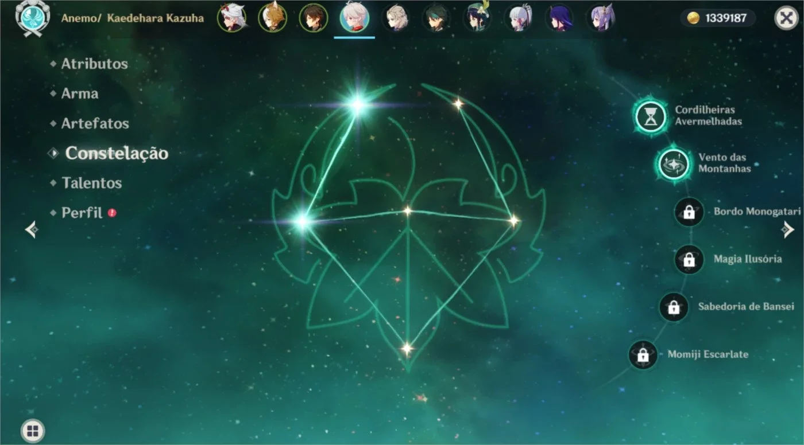Choose Keqing's purple-haired portrait
This screenshot has height=445, width=804.
tap(601, 18)
